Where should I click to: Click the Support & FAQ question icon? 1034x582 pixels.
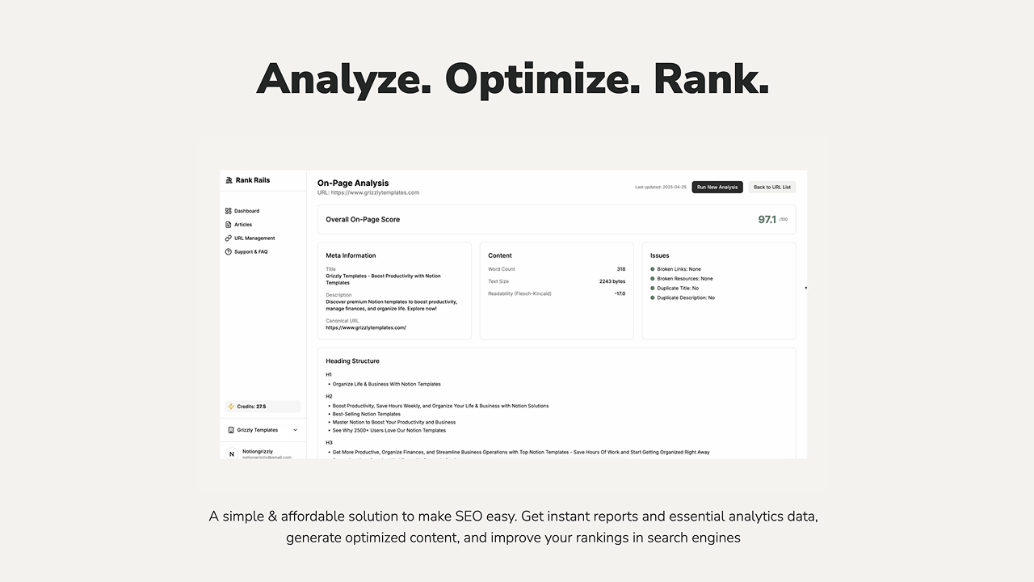229,252
